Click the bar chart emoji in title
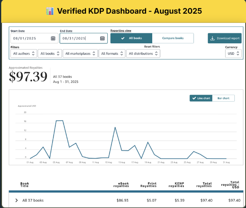Viewport: 246px width, 208px height. point(50,11)
